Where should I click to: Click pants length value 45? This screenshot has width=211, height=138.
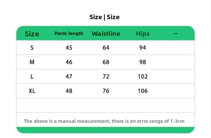[69, 48]
